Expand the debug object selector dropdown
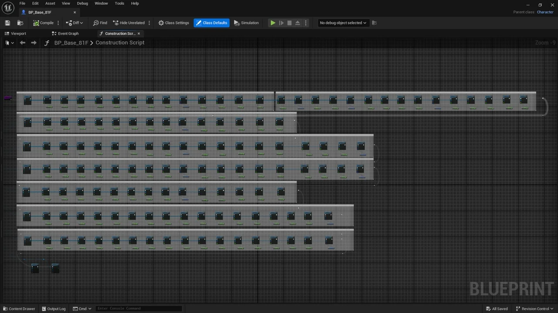The image size is (558, 313). point(343,23)
